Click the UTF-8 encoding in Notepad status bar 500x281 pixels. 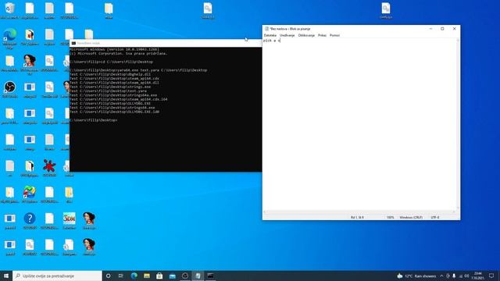click(x=435, y=217)
